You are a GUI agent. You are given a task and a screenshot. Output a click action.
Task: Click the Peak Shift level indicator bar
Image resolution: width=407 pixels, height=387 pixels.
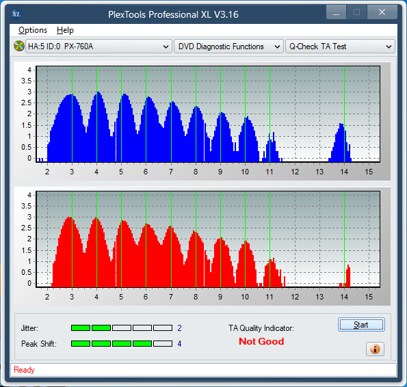(122, 344)
